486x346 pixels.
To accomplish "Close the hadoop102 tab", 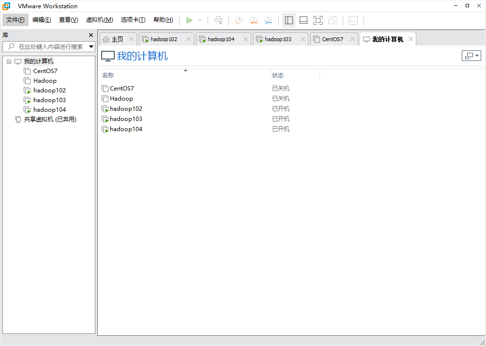I will [188, 39].
